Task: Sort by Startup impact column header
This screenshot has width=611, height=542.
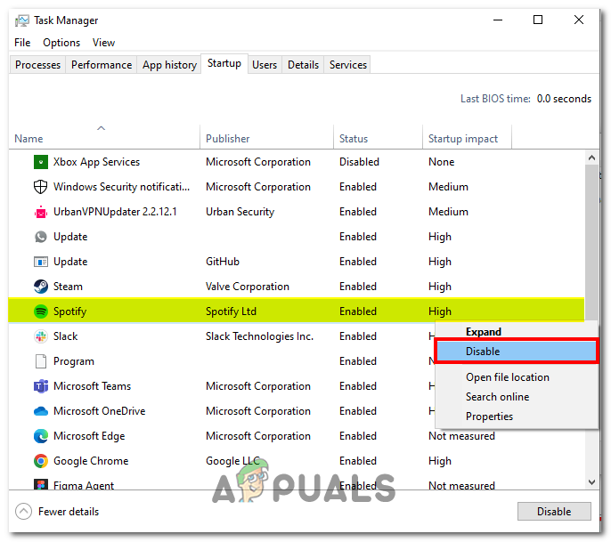Action: point(463,139)
